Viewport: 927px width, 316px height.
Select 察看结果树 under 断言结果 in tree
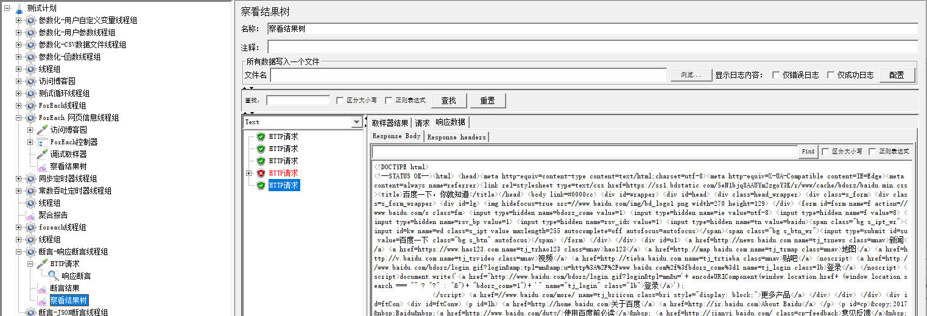pos(68,300)
